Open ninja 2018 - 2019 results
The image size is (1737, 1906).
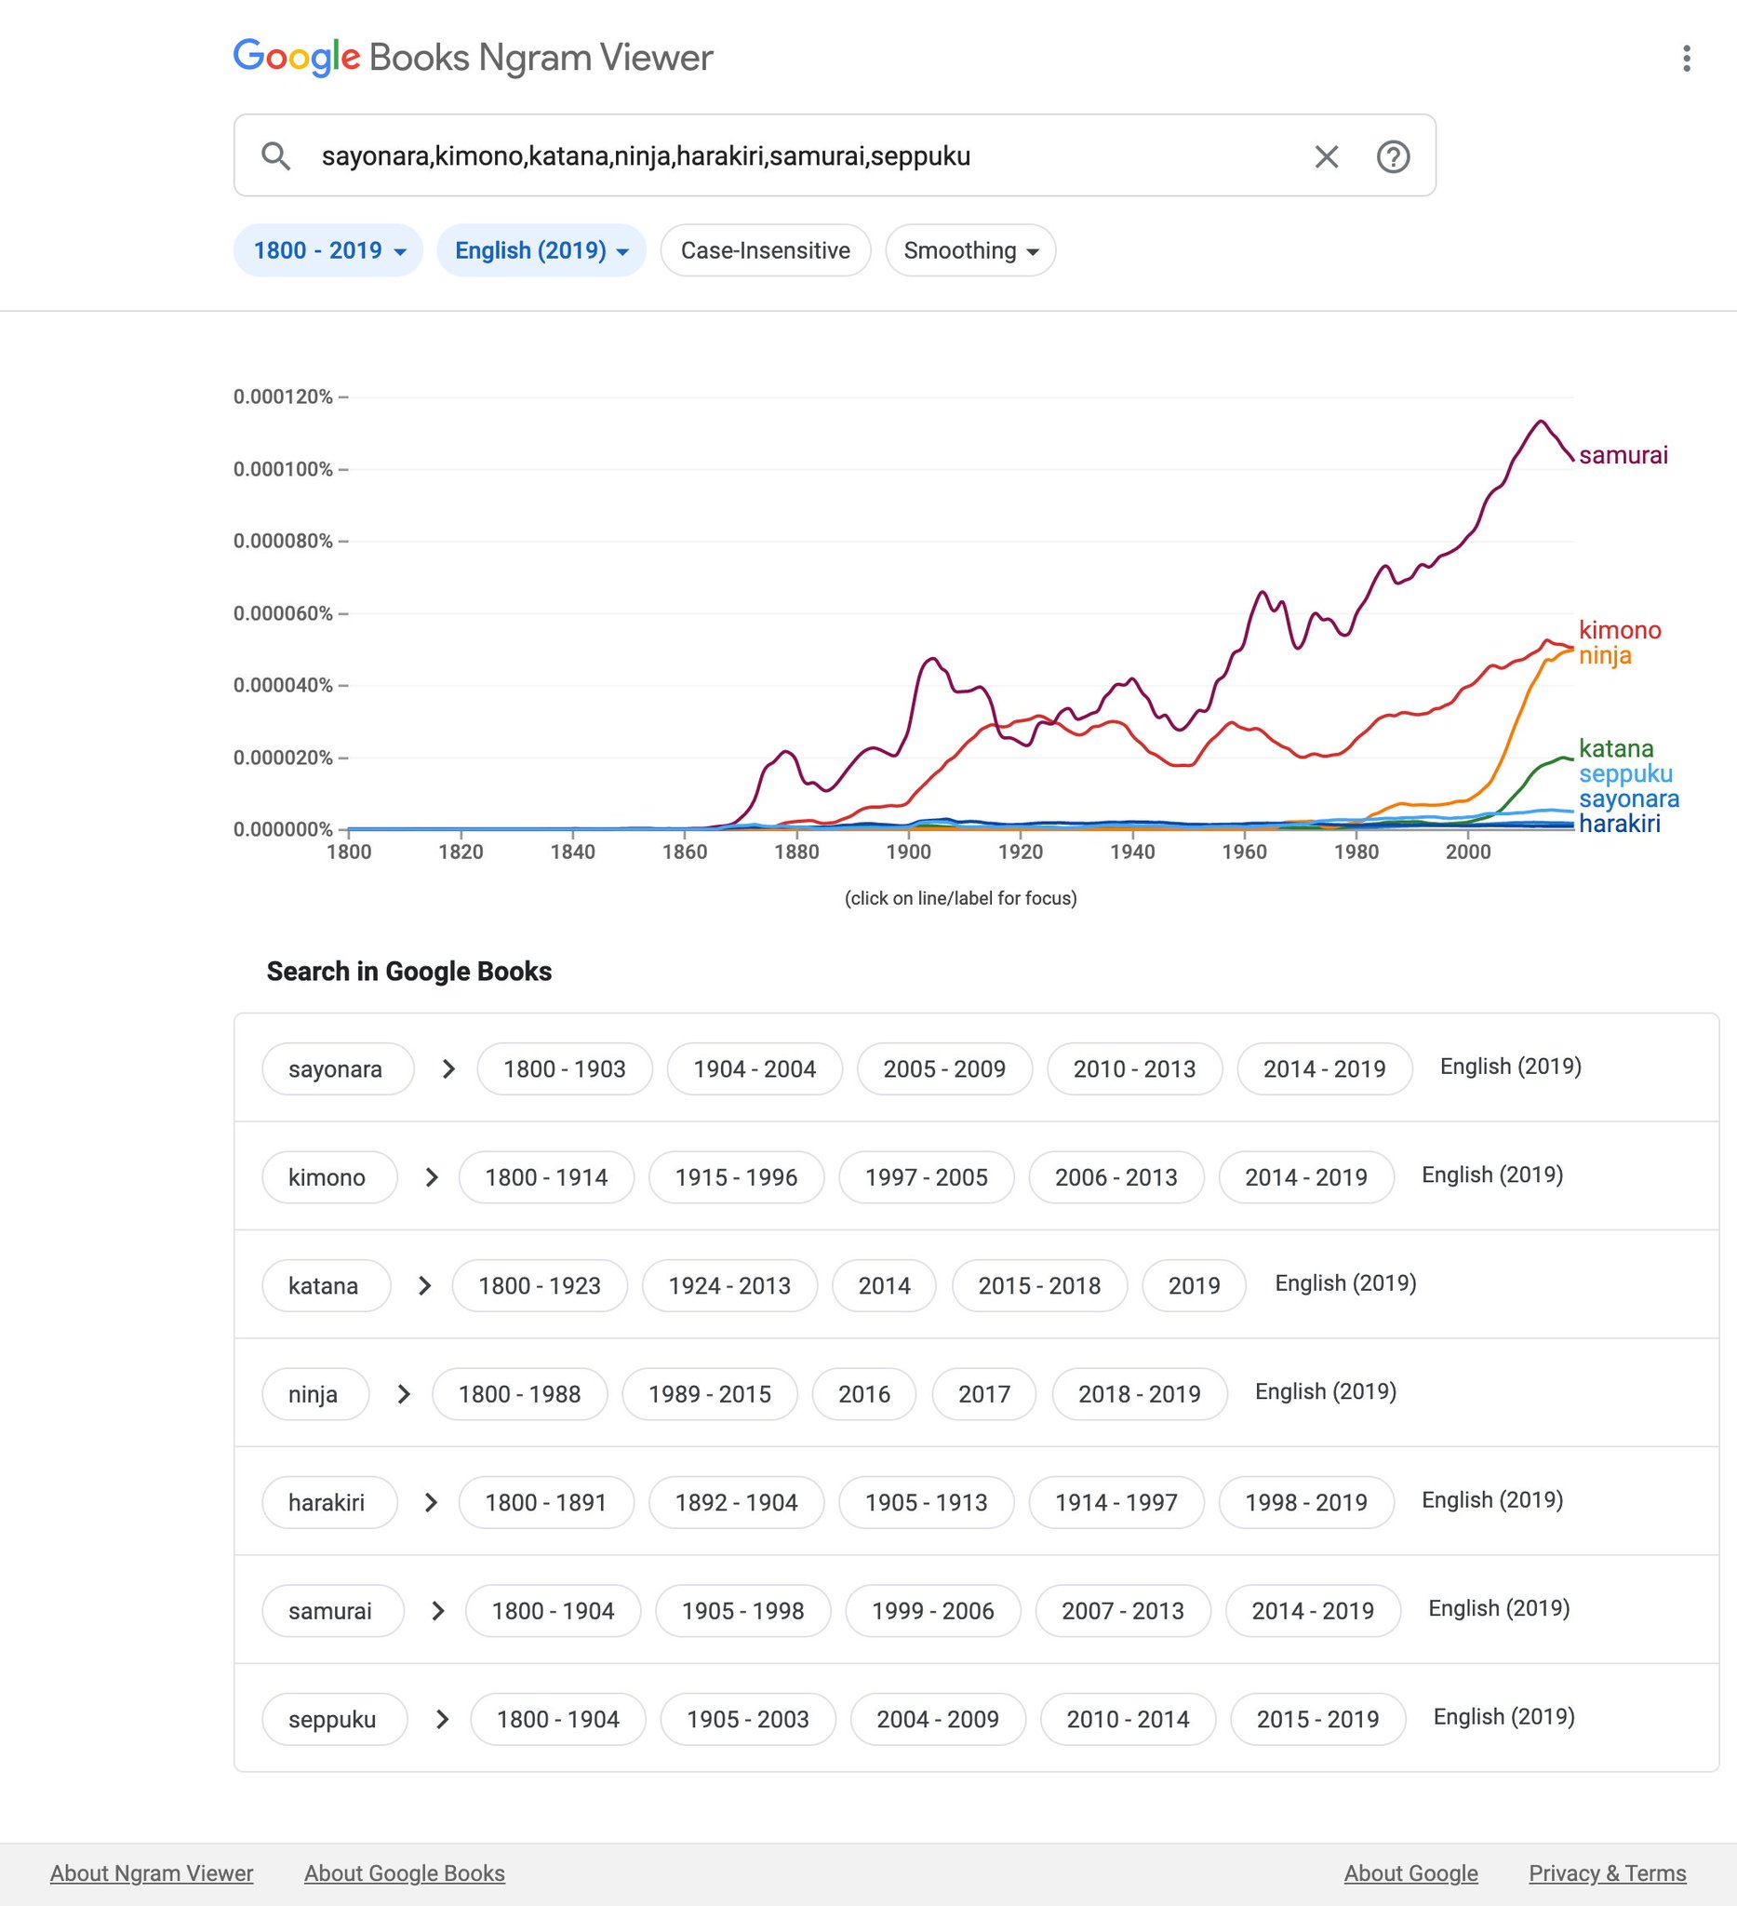1140,1393
